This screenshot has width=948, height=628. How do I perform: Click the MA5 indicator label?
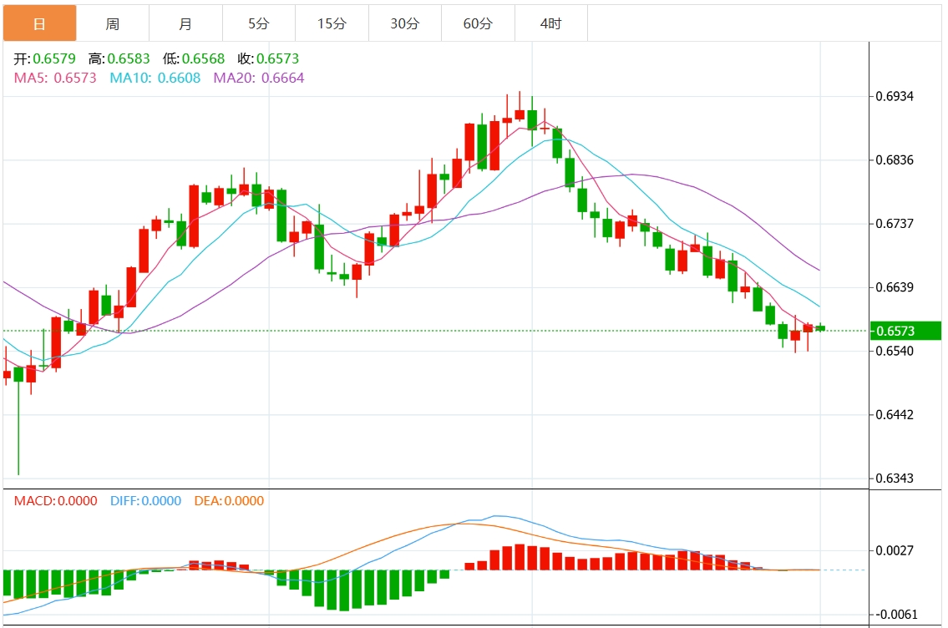[55, 78]
